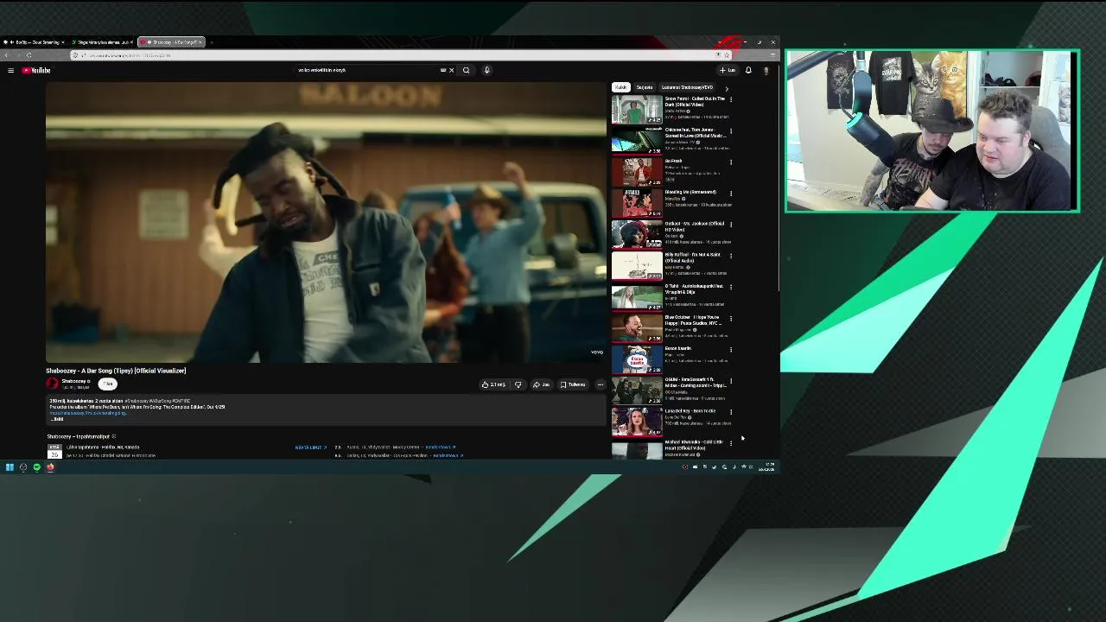1106x622 pixels.
Task: Like the video with thumbs up
Action: click(x=493, y=384)
